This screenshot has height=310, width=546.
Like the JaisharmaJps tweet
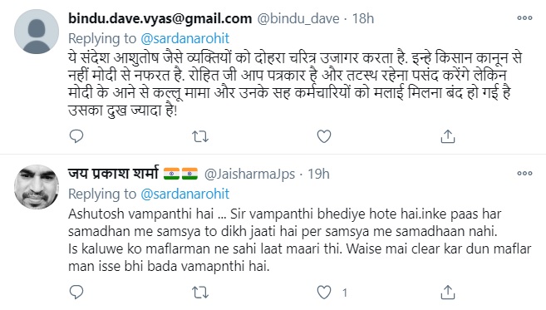tap(324, 292)
